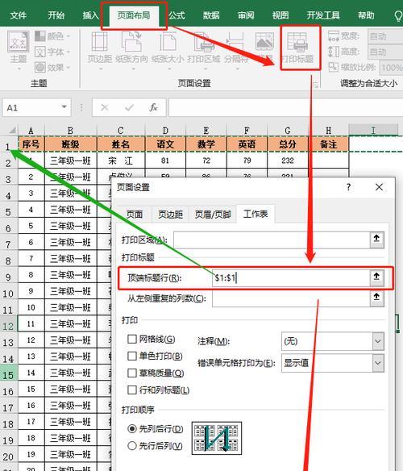The image size is (403, 471).
Task: Open theme Fonts (字体) menu
Action: (52, 52)
